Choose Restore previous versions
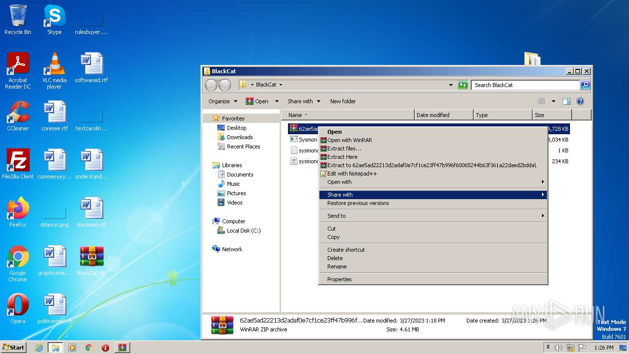This screenshot has width=629, height=354. pos(433,203)
